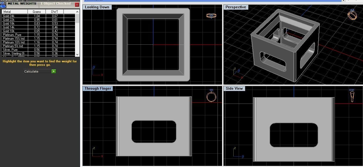Image resolution: width=363 pixels, height=167 pixels.
Task: Activate the Perspective viewport title
Action: point(236,7)
